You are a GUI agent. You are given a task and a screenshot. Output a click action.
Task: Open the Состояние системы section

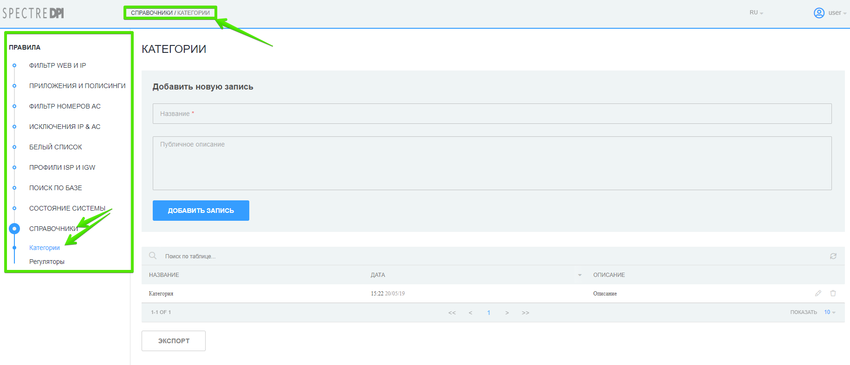67,208
